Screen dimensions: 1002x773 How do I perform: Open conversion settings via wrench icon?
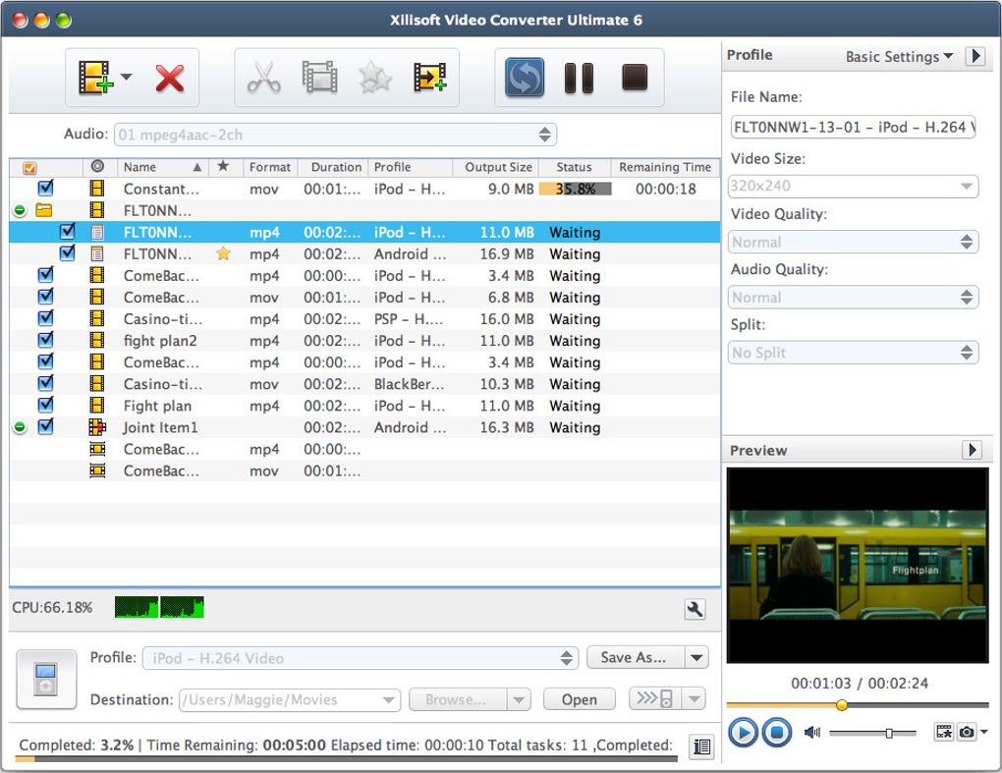695,609
